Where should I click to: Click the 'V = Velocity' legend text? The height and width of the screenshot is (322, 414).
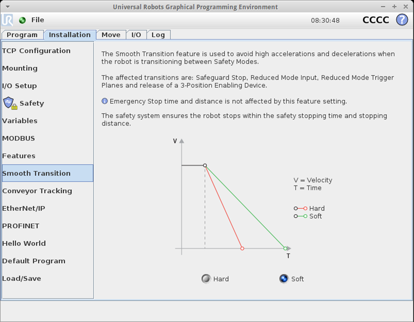313,180
